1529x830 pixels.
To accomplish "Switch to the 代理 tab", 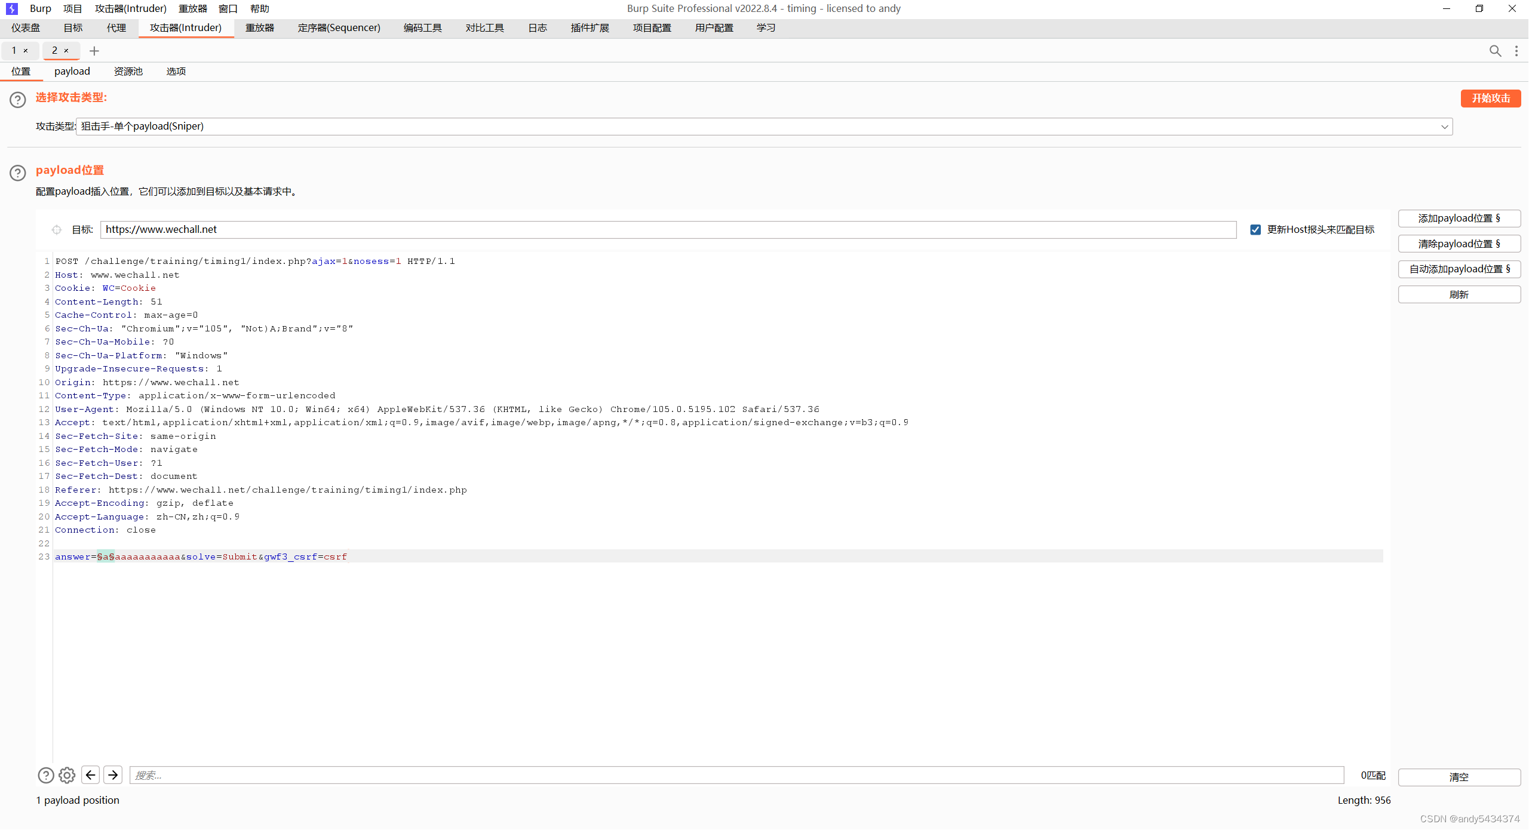I will [x=116, y=28].
